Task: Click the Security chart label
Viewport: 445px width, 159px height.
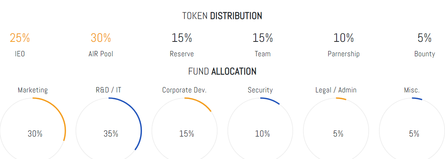Action: 260,90
